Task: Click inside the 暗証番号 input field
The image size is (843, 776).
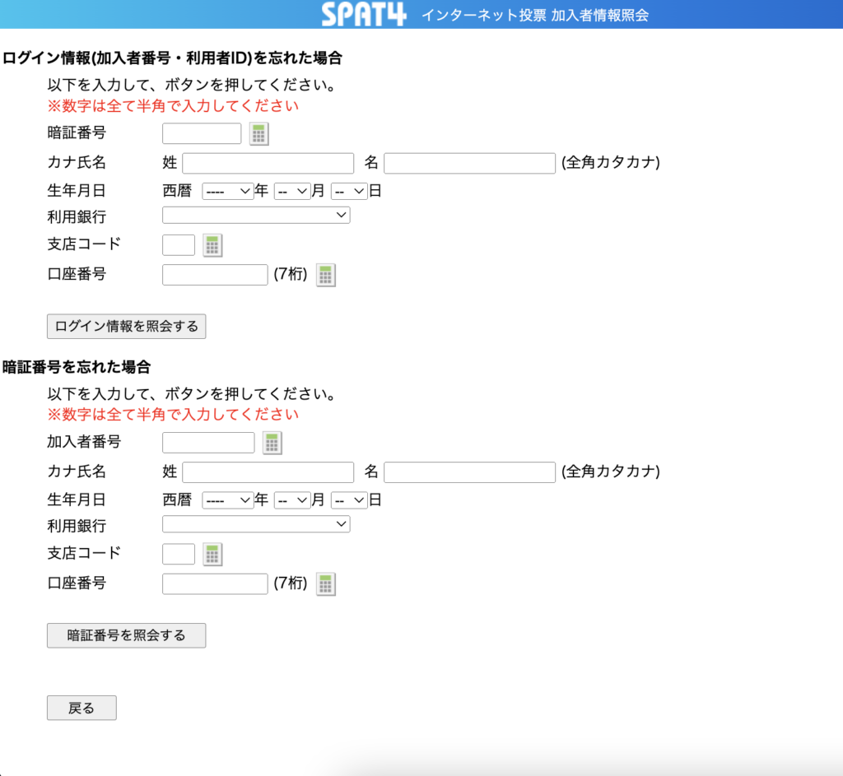Action: click(x=201, y=132)
